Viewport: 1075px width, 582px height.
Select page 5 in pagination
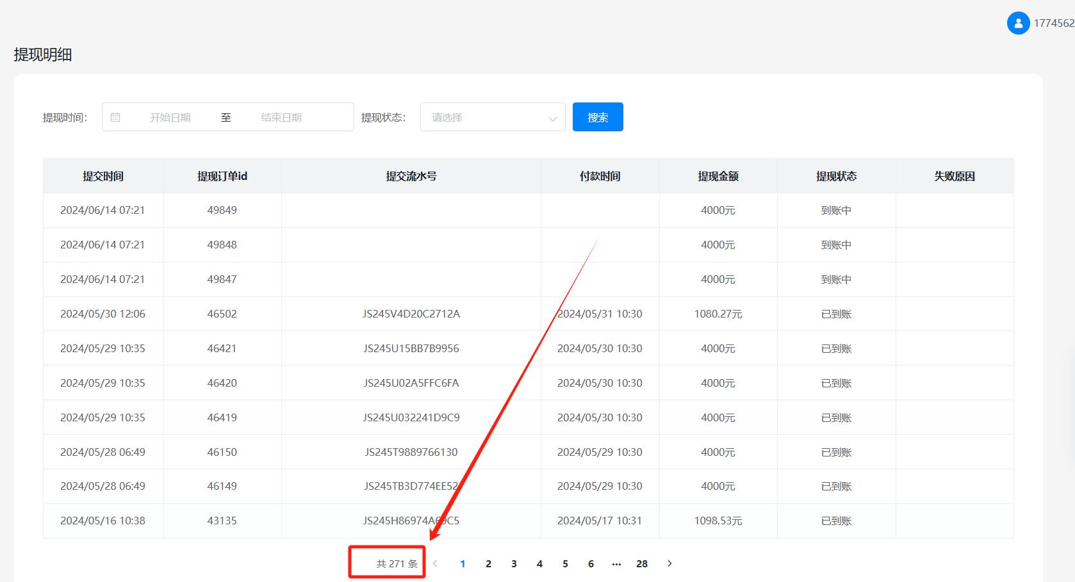tap(565, 563)
